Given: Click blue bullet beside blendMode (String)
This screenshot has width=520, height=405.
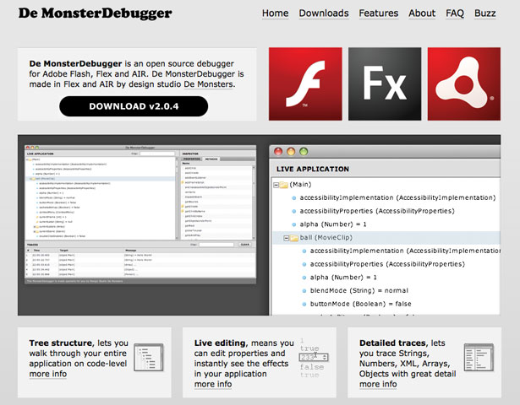Looking at the screenshot, I should pos(304,291).
